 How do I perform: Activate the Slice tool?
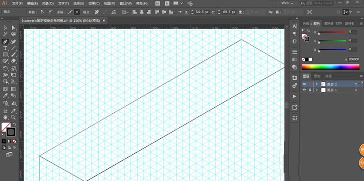coord(14,111)
